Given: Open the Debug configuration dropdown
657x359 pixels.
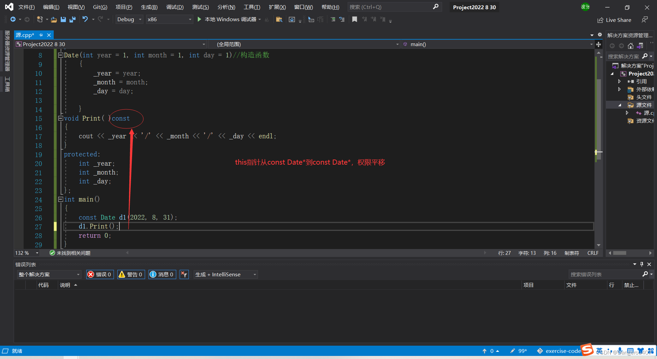Looking at the screenshot, I should [x=129, y=19].
